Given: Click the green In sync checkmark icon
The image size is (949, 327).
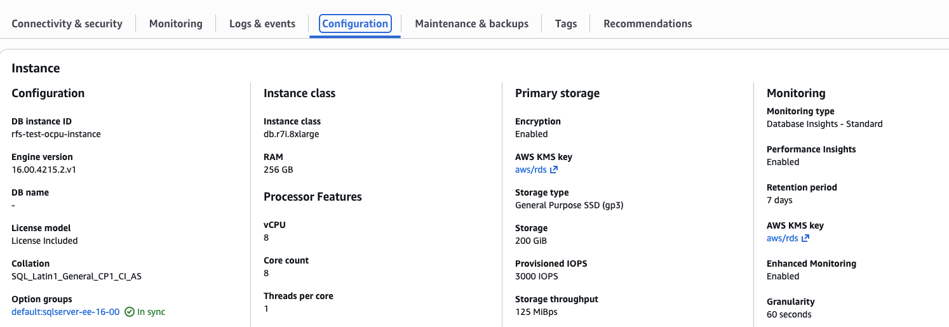Looking at the screenshot, I should point(130,312).
